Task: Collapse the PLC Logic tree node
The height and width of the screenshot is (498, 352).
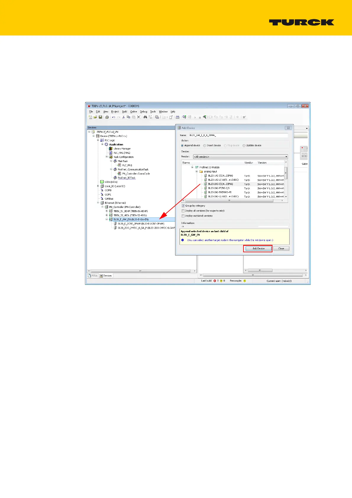Action: pos(98,140)
